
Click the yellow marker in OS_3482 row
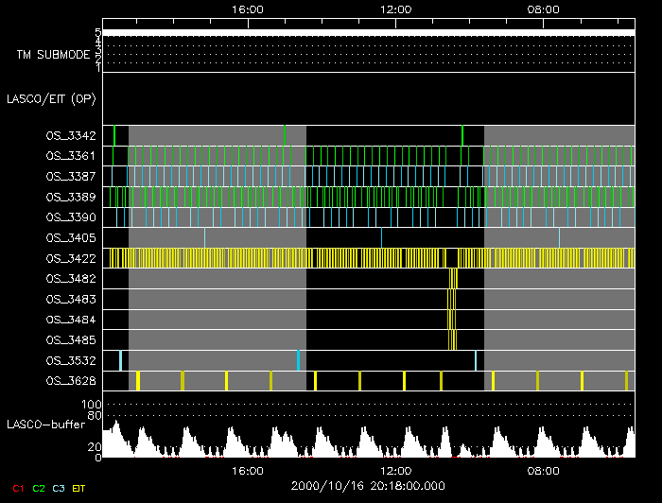coord(454,279)
